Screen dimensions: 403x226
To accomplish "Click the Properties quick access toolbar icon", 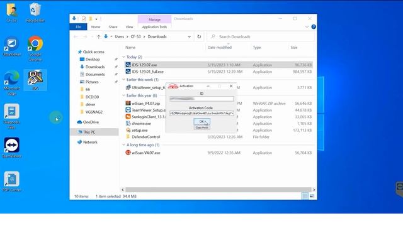I will [84, 19].
